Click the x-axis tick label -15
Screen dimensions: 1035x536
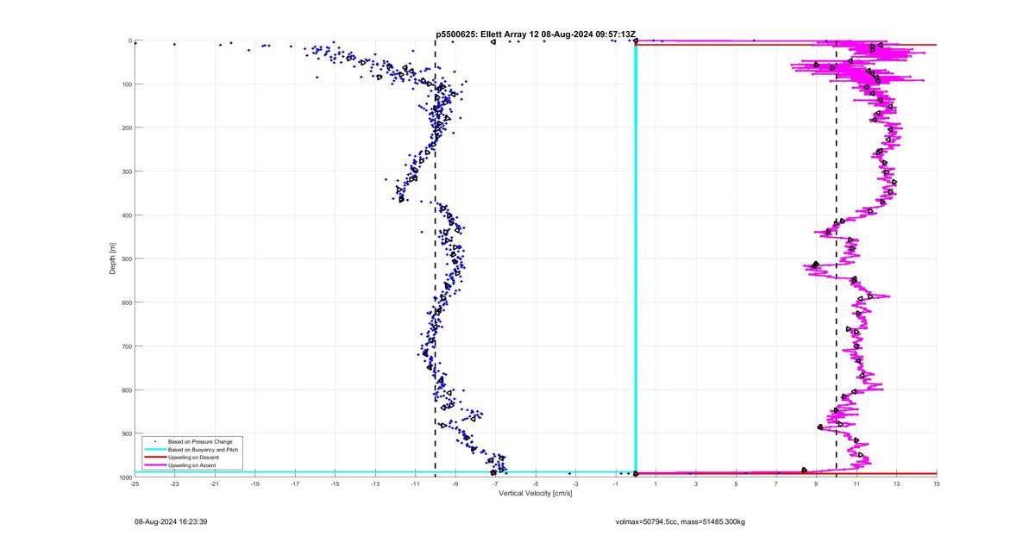[336, 484]
